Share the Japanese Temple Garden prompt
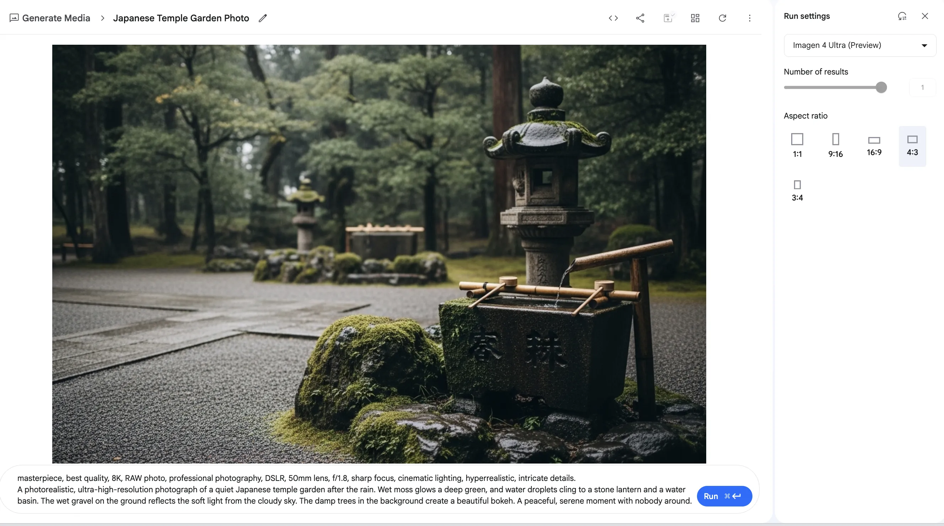 point(640,18)
